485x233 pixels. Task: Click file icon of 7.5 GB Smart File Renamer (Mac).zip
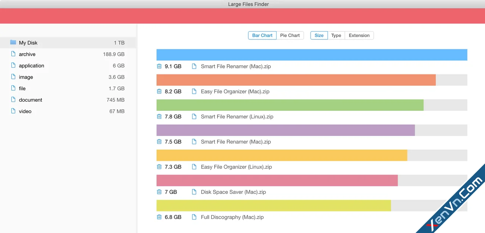tap(194, 142)
